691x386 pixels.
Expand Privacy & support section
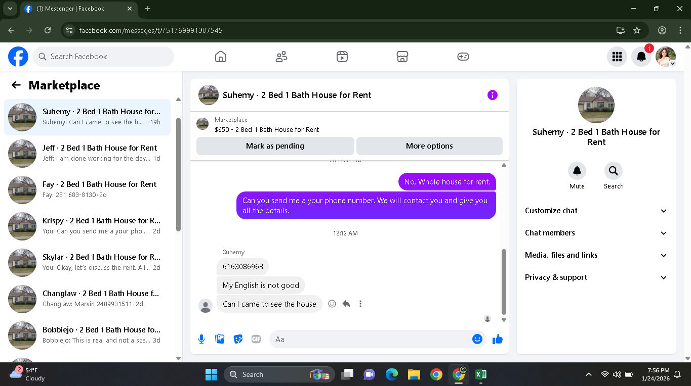tap(596, 277)
